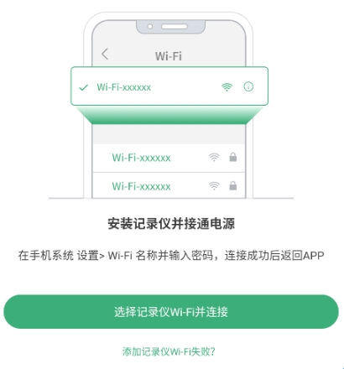Screen dimensions: 344x369
Task: Tap the back chevron beside Wi-Fi title
Action: pyautogui.click(x=105, y=54)
